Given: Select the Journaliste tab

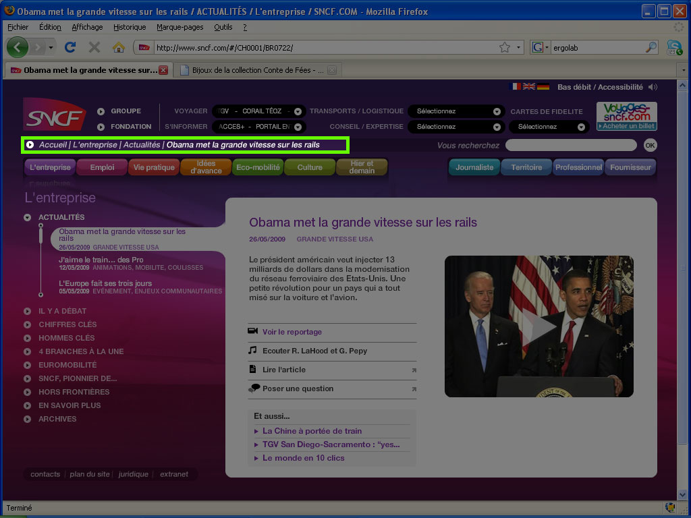Looking at the screenshot, I should pos(474,167).
